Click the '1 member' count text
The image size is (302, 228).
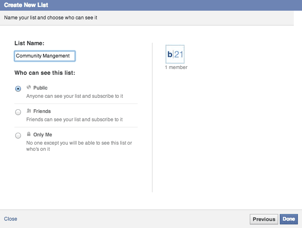[x=176, y=67]
